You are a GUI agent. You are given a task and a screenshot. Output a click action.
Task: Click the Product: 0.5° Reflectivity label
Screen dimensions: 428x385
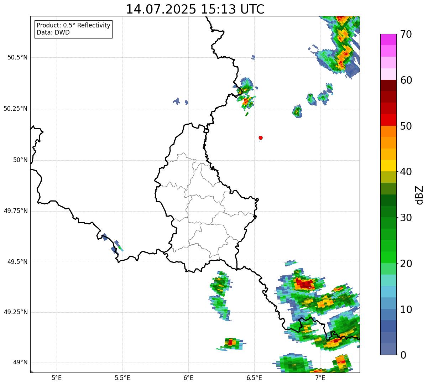pos(73,26)
